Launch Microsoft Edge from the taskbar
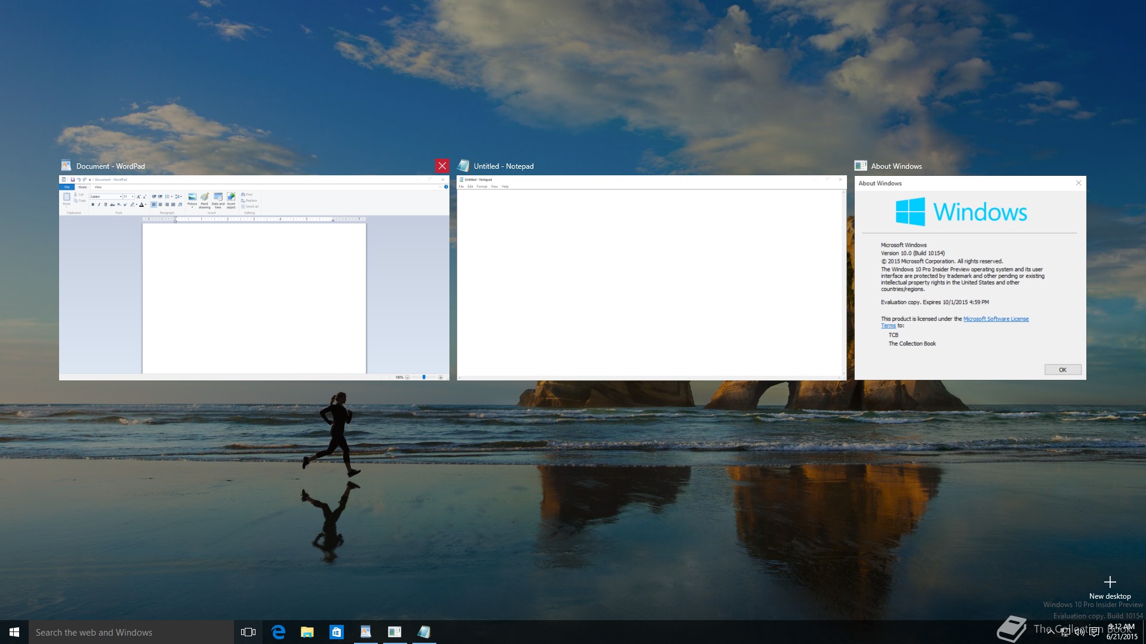The height and width of the screenshot is (644, 1146). click(x=278, y=632)
